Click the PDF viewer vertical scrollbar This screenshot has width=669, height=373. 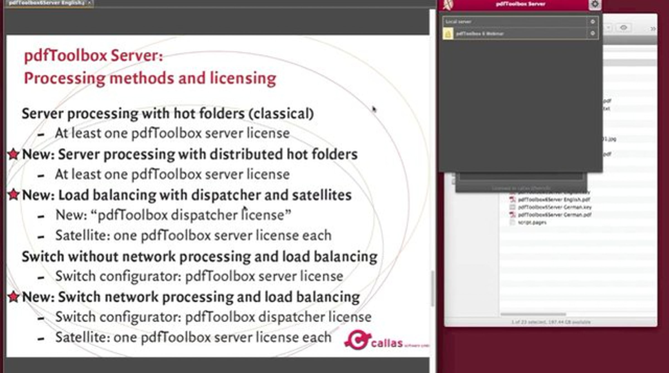[433, 288]
